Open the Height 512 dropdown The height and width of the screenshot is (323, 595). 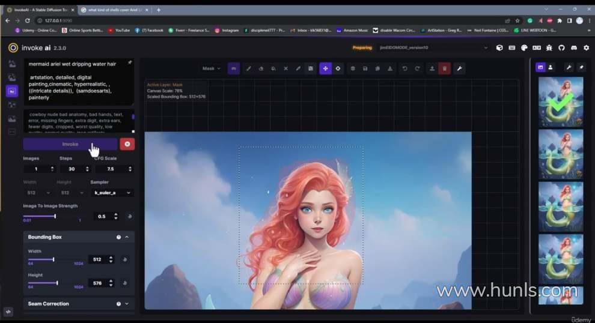[72, 193]
